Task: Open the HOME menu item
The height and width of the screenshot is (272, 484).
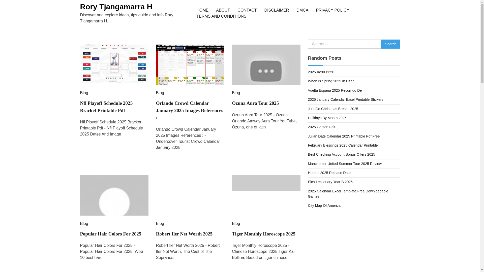Action: (x=202, y=10)
